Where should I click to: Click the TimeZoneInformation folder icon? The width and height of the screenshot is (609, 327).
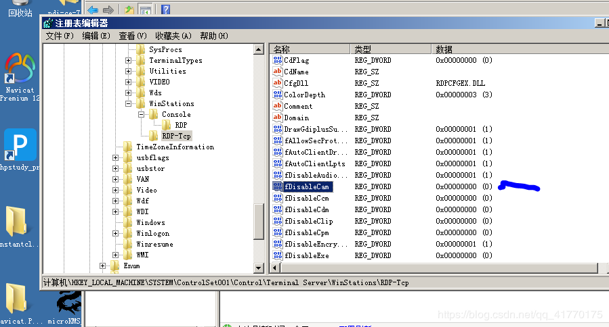[128, 147]
